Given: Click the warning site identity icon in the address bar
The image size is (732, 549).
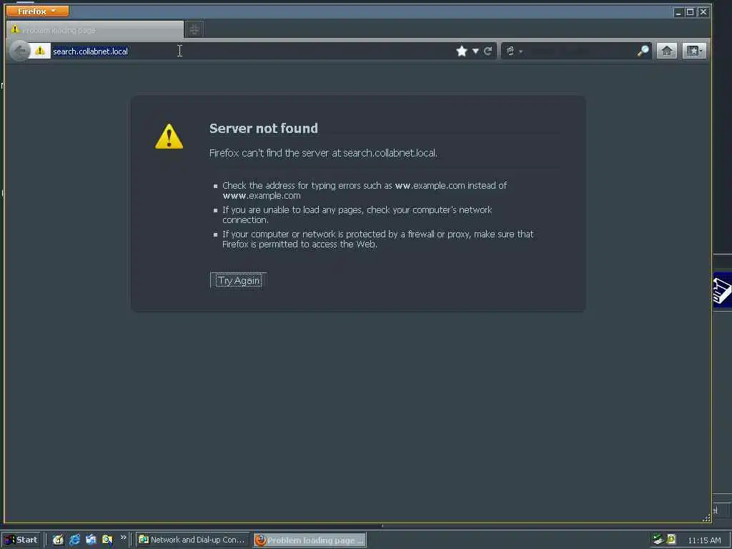Looking at the screenshot, I should point(40,51).
